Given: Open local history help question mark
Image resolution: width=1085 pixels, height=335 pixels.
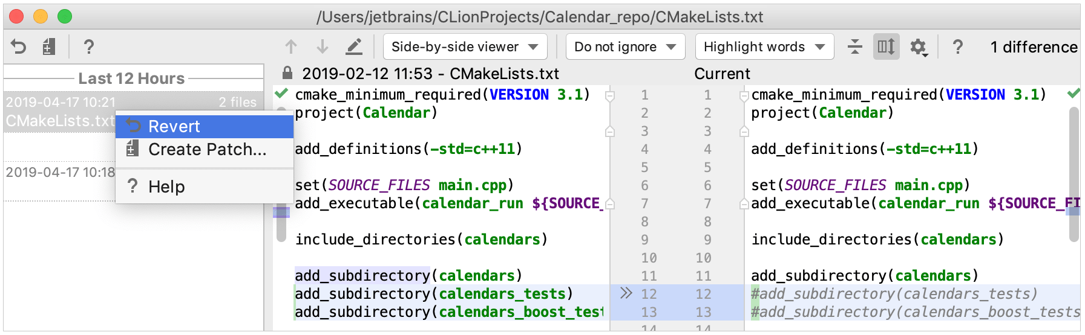Looking at the screenshot, I should click(88, 46).
